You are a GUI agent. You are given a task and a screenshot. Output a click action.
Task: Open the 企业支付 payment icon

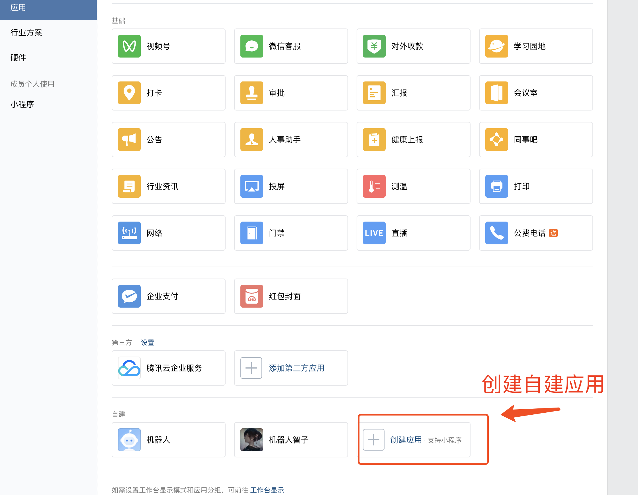click(129, 296)
